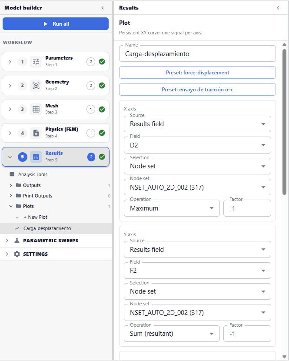Click the Parameters step green checkmark
This screenshot has height=361, width=289.
tap(102, 62)
